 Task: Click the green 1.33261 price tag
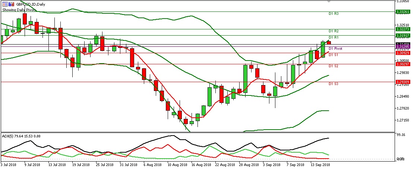(403, 12)
